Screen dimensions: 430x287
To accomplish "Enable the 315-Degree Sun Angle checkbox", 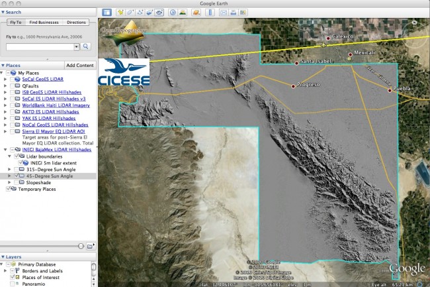I will click(x=17, y=169).
